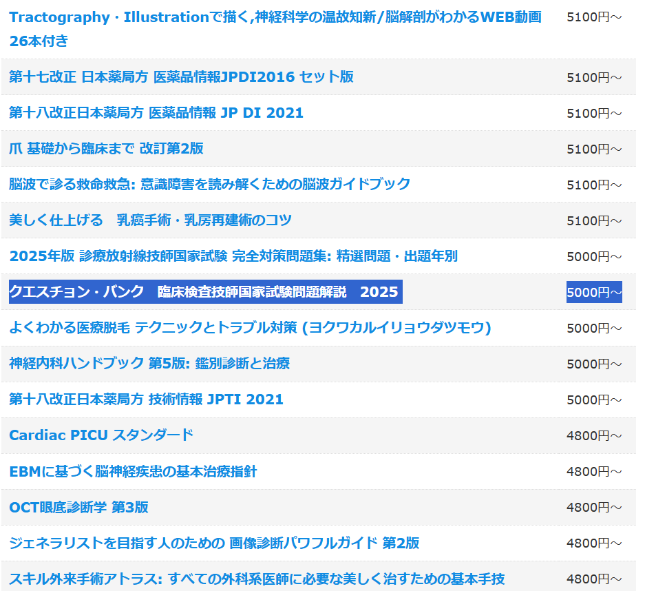The width and height of the screenshot is (645, 591).
Task: Open 第十八改正日本薬局方 医薬品情報 JP DI 2021
Action: [156, 113]
